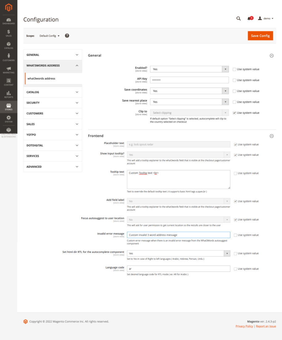Screen dimensions: 282x340
Task: Select the what3words address menu item
Action: [x=53, y=79]
